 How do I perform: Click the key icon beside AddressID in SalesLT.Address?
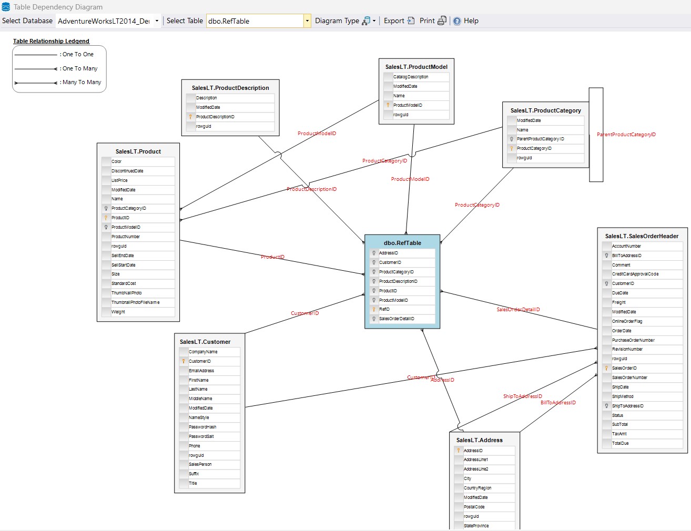click(x=459, y=451)
